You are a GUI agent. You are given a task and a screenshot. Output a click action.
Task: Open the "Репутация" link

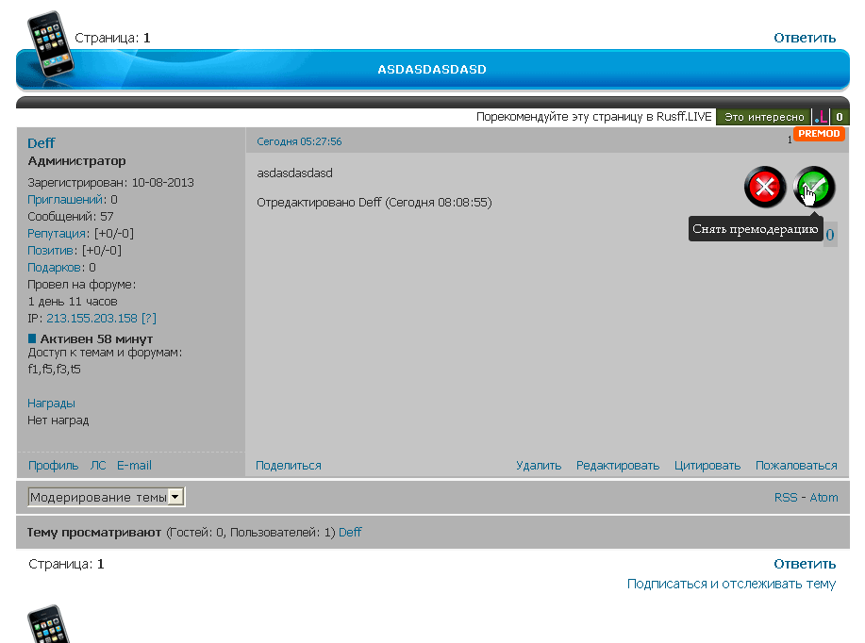[58, 233]
